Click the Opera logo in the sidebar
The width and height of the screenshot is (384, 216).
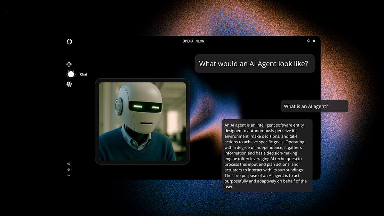coord(69,42)
